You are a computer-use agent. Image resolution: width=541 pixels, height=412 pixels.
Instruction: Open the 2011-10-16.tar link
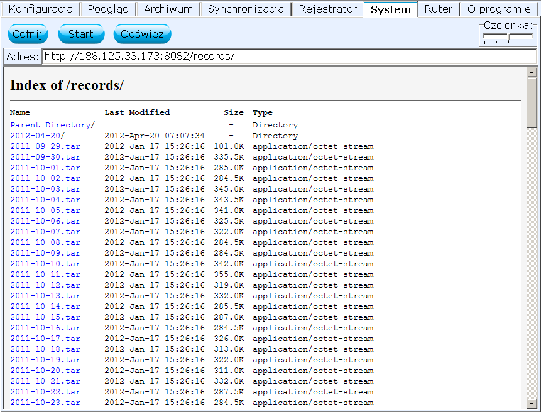[x=45, y=328]
